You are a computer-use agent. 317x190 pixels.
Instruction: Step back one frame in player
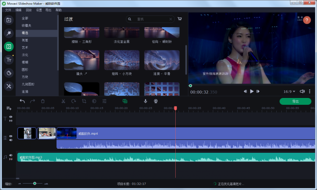tap(245, 92)
